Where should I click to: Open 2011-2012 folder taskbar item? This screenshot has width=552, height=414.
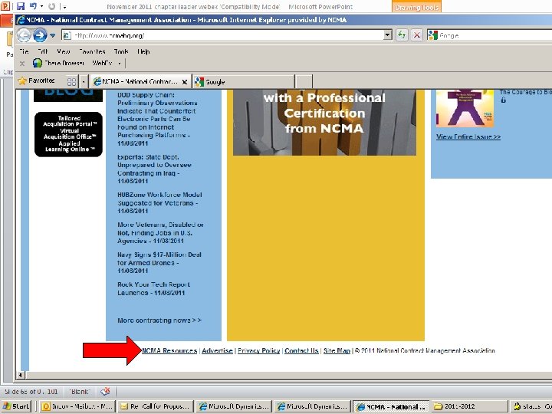(470, 406)
